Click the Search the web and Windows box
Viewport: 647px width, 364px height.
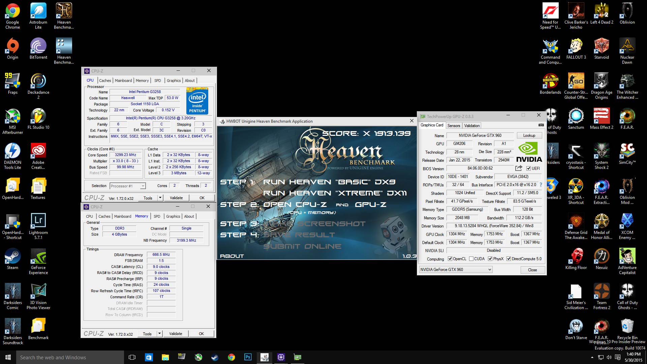pyautogui.click(x=70, y=357)
